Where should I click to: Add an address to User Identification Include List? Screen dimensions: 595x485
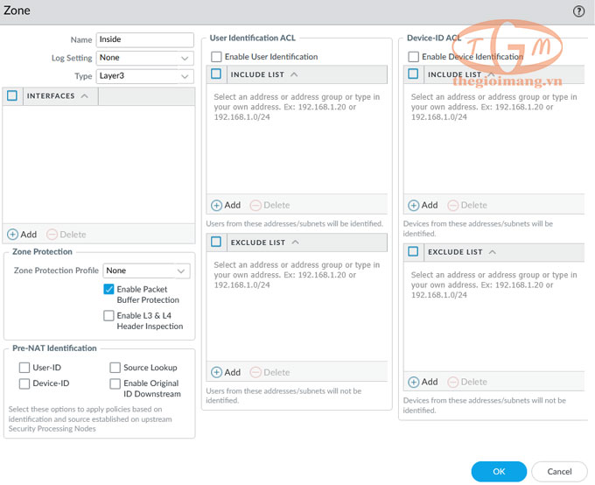pos(226,205)
